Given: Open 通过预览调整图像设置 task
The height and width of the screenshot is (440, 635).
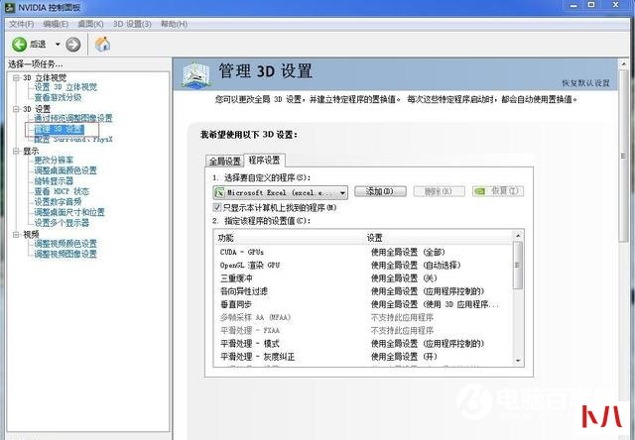Looking at the screenshot, I should click(x=73, y=118).
